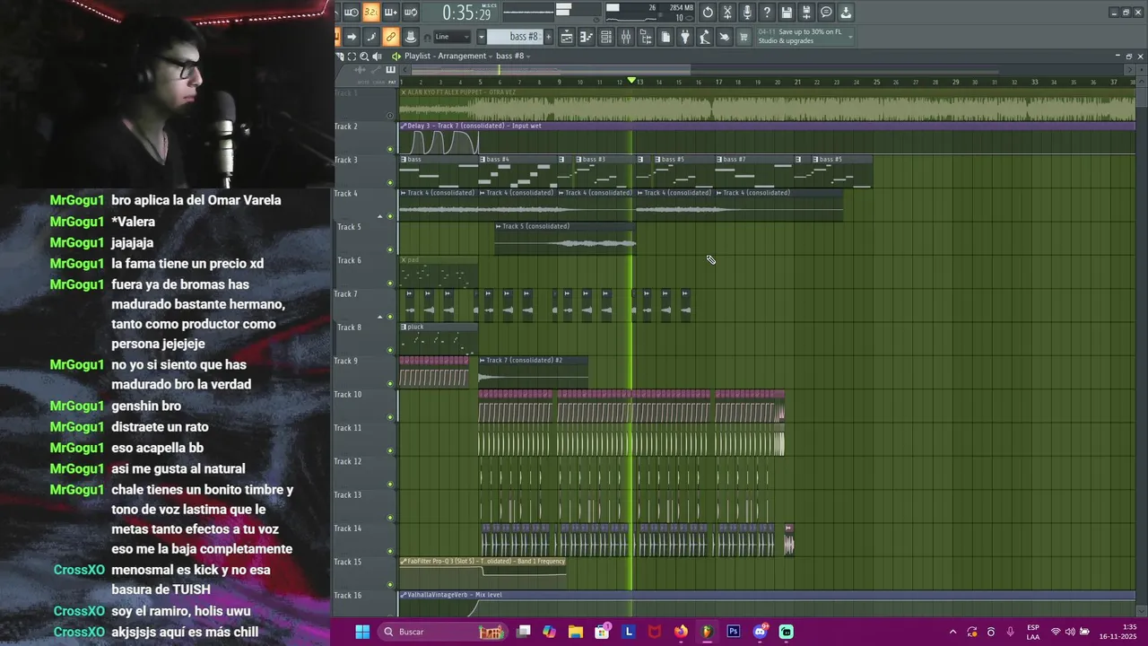The image size is (1148, 646).
Task: Click the export download arrow icon
Action: pos(846,12)
